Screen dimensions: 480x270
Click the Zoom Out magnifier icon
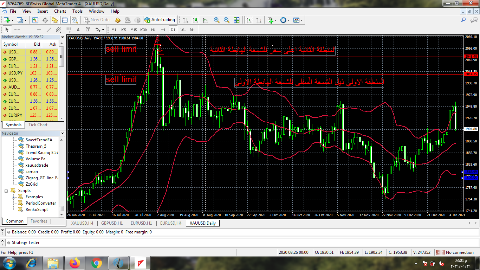point(227,20)
